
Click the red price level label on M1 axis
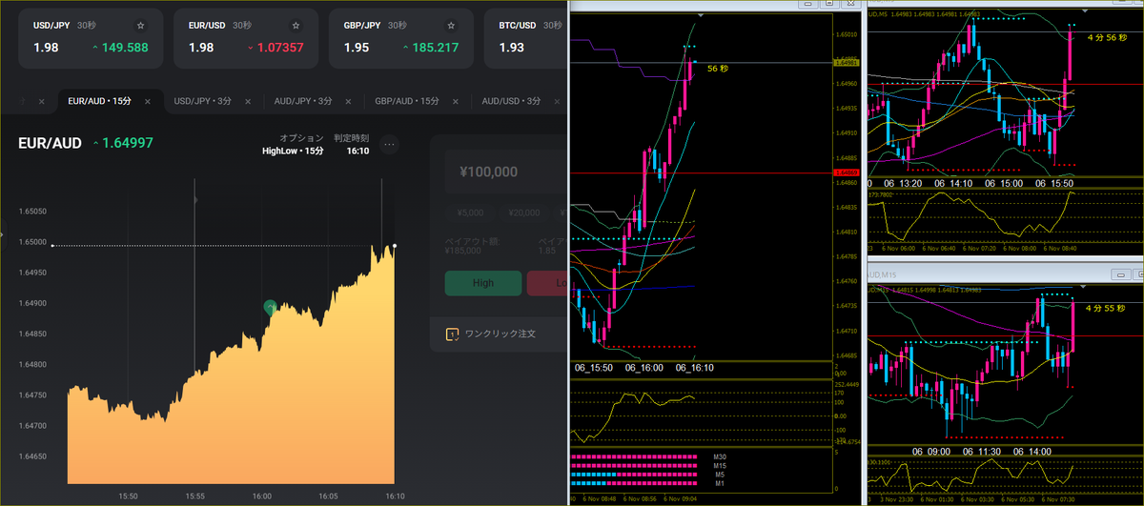click(845, 172)
